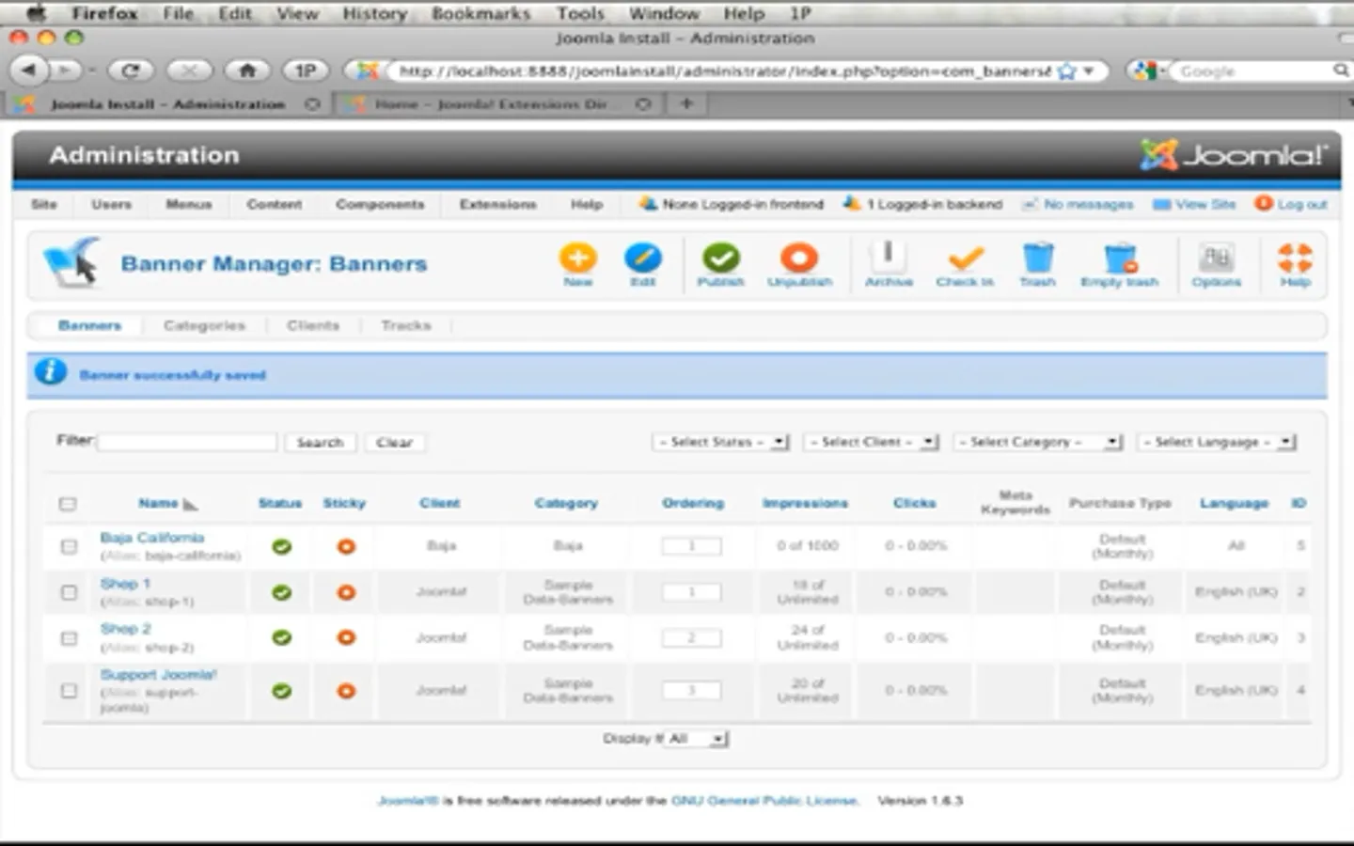Open the Extensions menu
1354x846 pixels.
pos(498,204)
